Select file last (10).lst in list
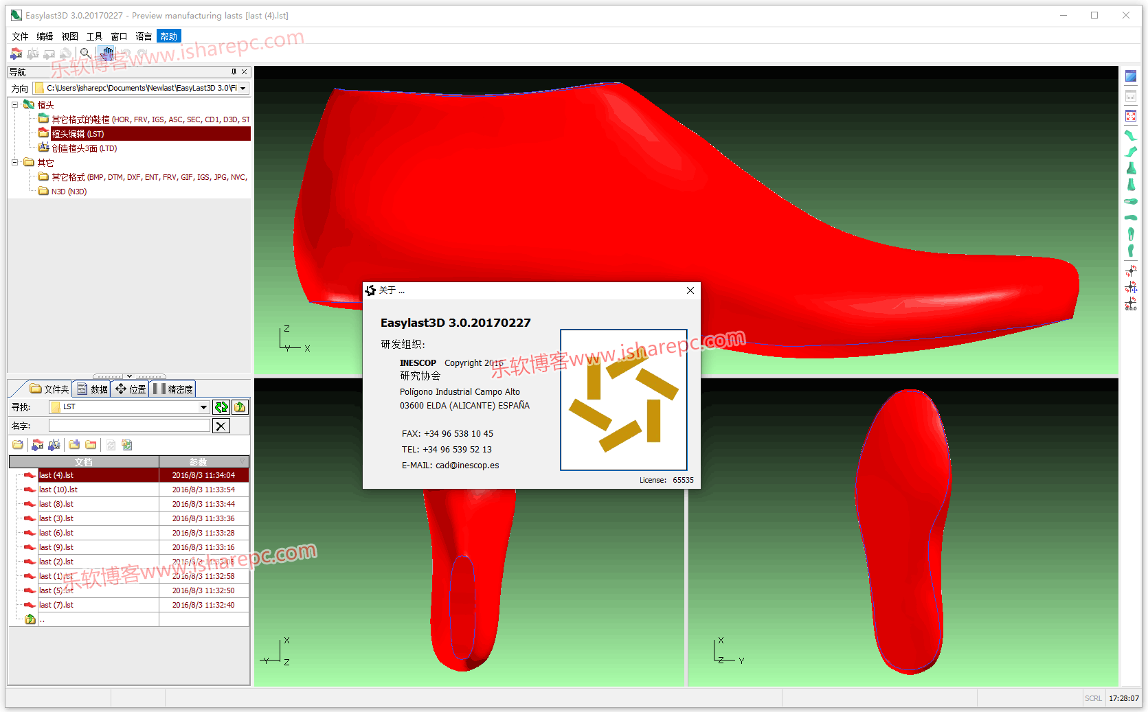Image resolution: width=1148 pixels, height=712 pixels. [58, 490]
